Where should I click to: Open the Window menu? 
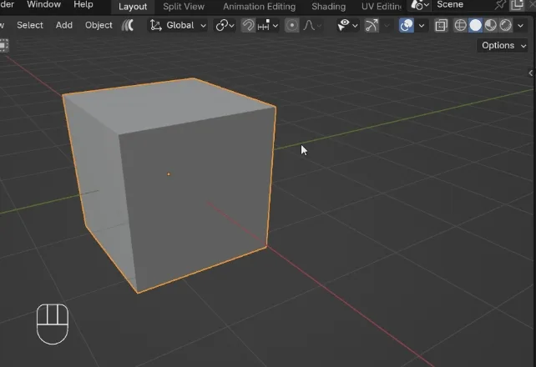pos(43,5)
